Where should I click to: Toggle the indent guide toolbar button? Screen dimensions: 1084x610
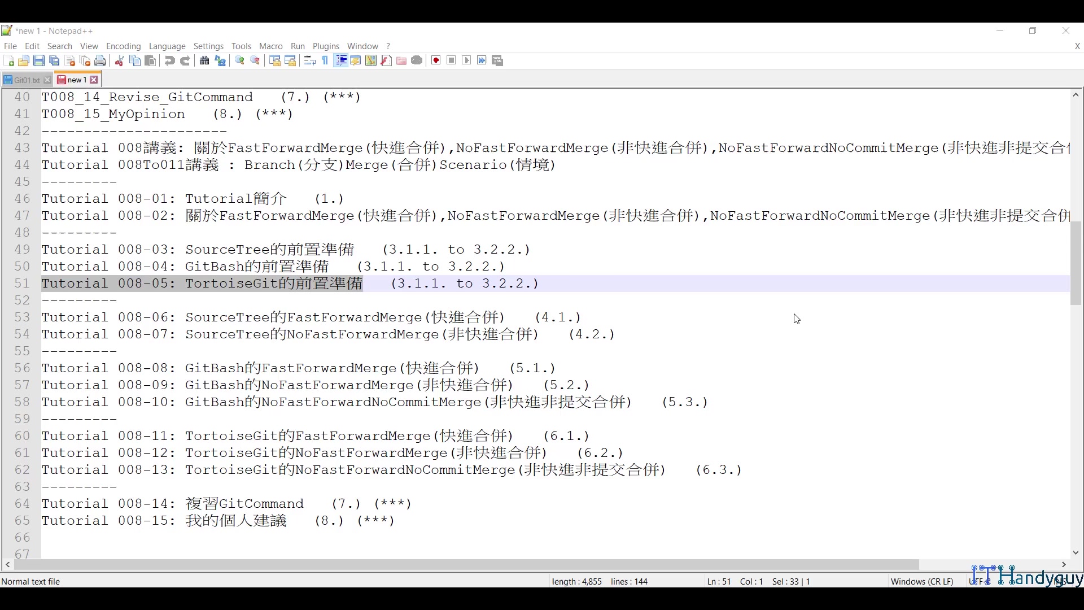pos(340,61)
